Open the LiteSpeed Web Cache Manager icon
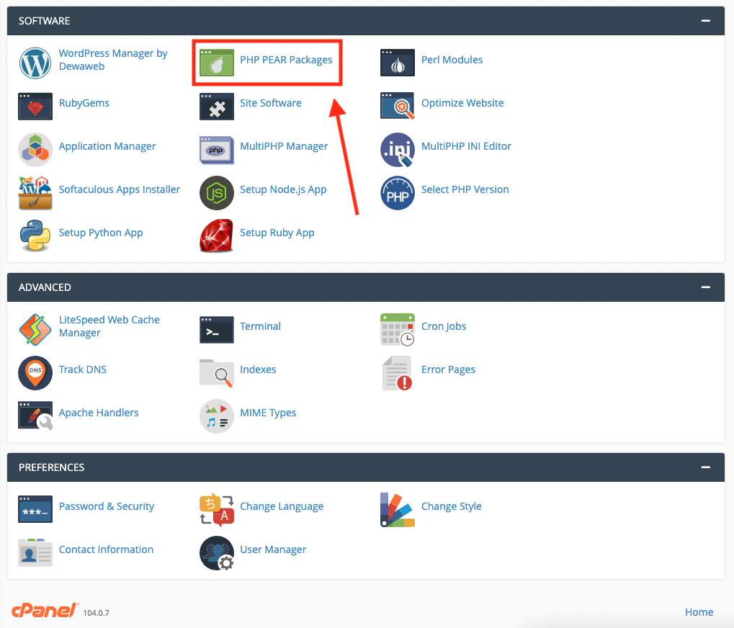Viewport: 734px width, 628px height. (x=35, y=329)
